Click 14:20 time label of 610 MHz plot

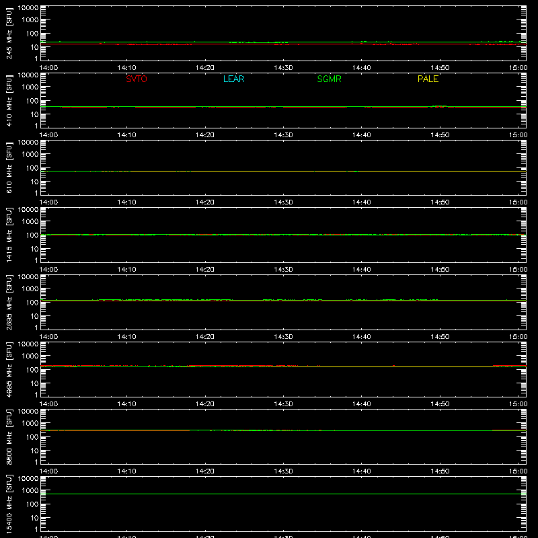click(205, 202)
